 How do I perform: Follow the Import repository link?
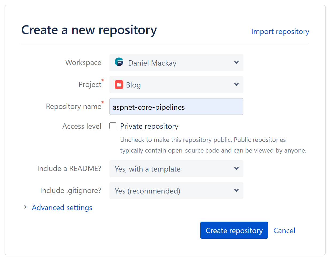(280, 32)
